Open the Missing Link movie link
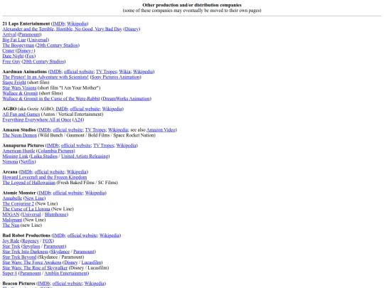Viewport: 384px width, 288px height. point(15,156)
